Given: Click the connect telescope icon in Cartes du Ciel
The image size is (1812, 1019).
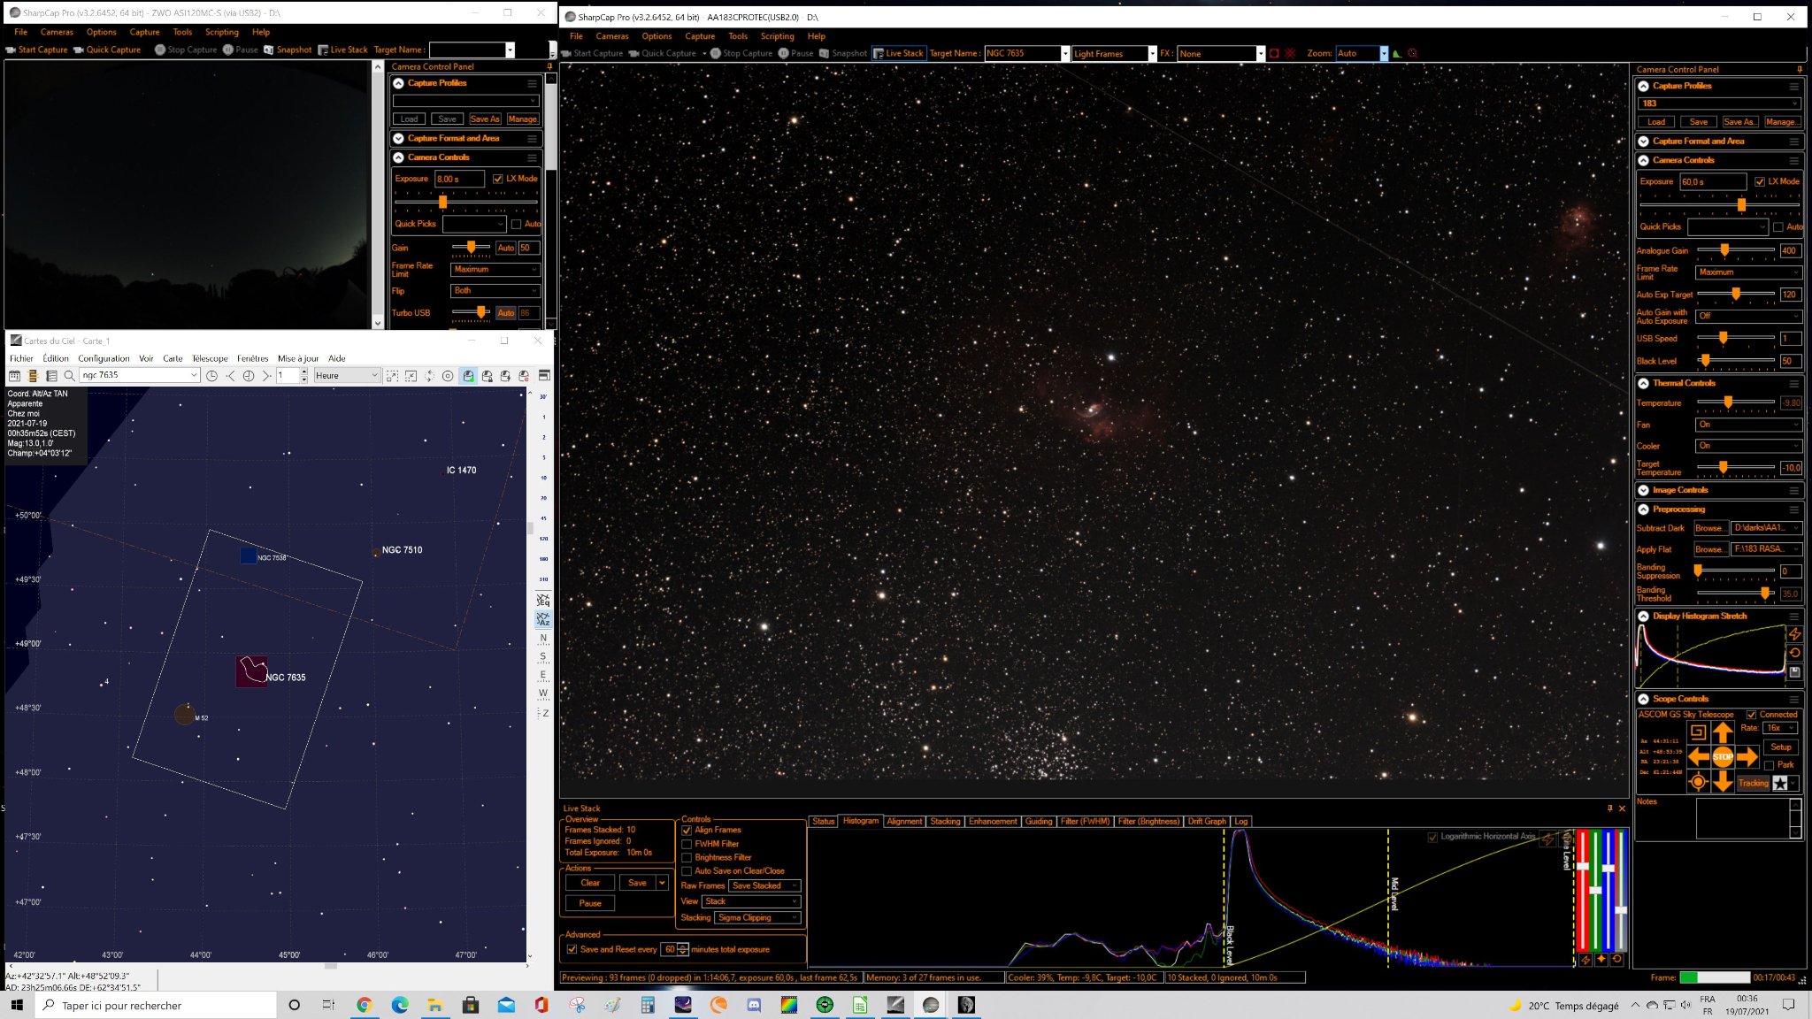Looking at the screenshot, I should click(x=468, y=376).
